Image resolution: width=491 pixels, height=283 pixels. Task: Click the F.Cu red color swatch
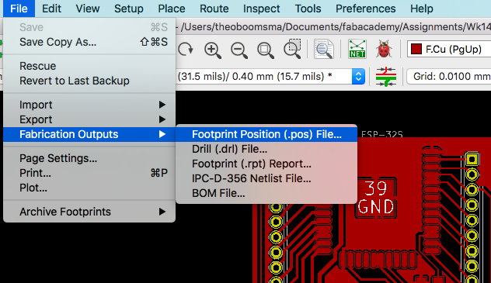(x=416, y=49)
